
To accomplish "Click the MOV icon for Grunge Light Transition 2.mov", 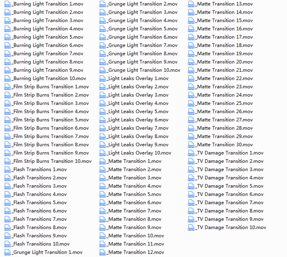I will [103, 4].
